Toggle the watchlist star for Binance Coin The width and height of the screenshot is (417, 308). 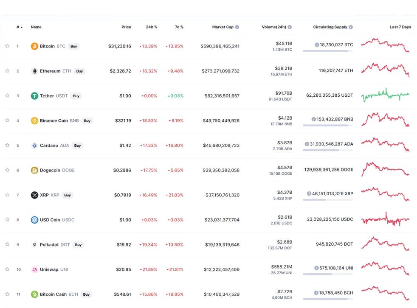click(7, 120)
